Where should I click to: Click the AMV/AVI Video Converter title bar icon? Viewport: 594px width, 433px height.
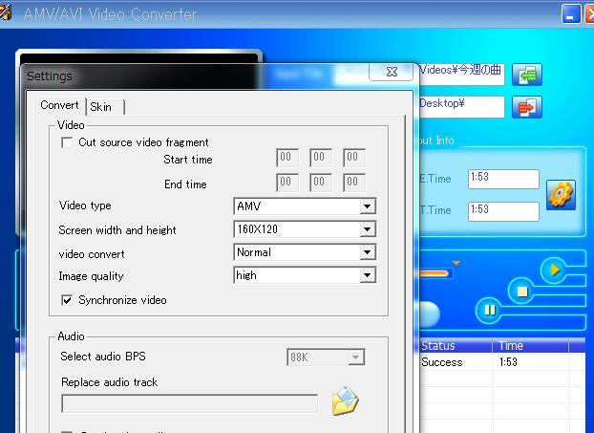click(6, 12)
